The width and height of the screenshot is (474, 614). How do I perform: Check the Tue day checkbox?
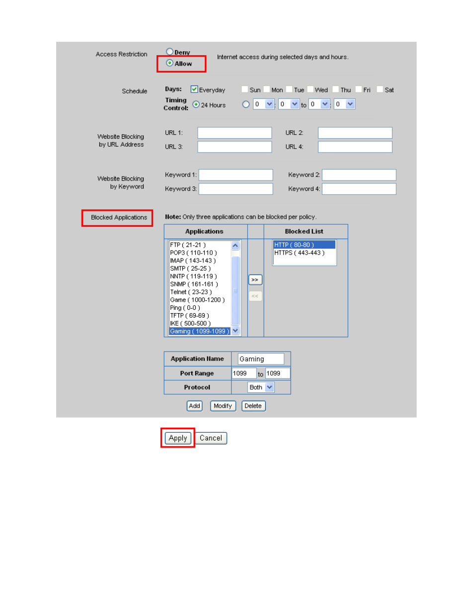[289, 89]
